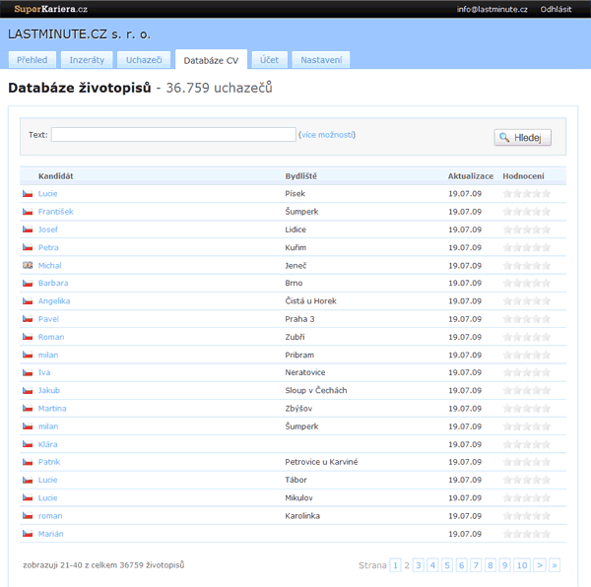The image size is (591, 587).
Task: Click the Aktualizace column header
Action: [x=471, y=176]
